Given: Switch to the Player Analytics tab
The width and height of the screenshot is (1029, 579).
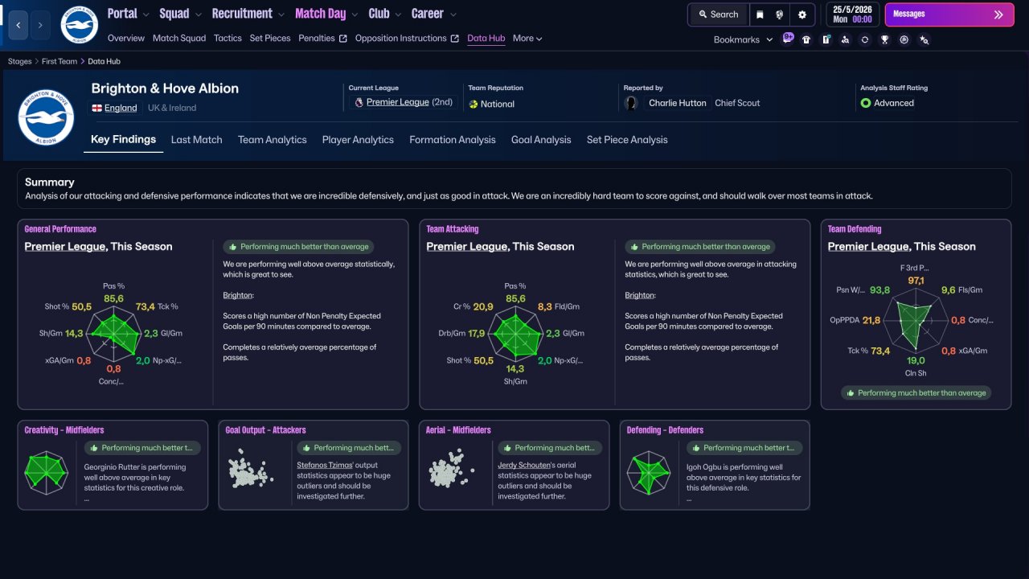Looking at the screenshot, I should coord(358,140).
